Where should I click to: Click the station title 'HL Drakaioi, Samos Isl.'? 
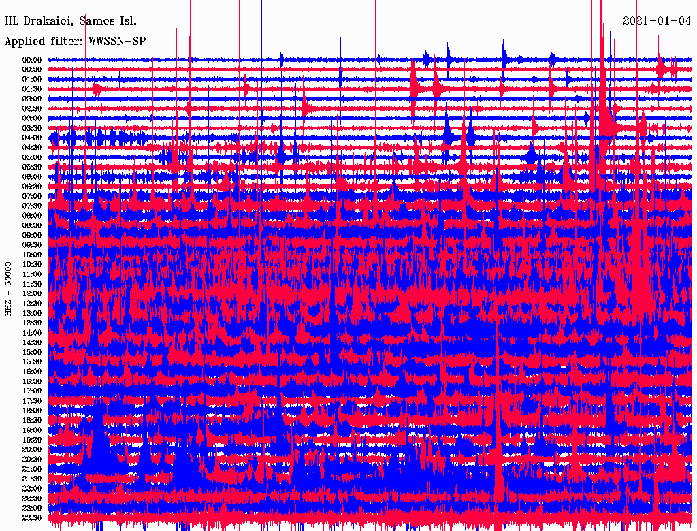(x=71, y=21)
